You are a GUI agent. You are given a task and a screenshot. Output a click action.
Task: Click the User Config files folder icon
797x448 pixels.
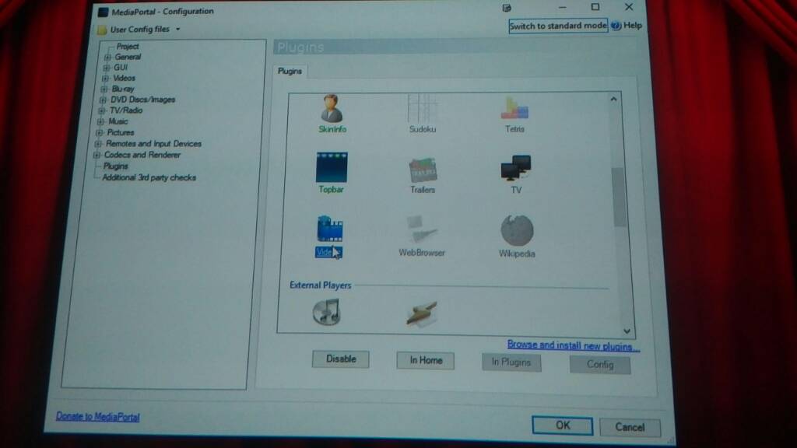(x=102, y=30)
